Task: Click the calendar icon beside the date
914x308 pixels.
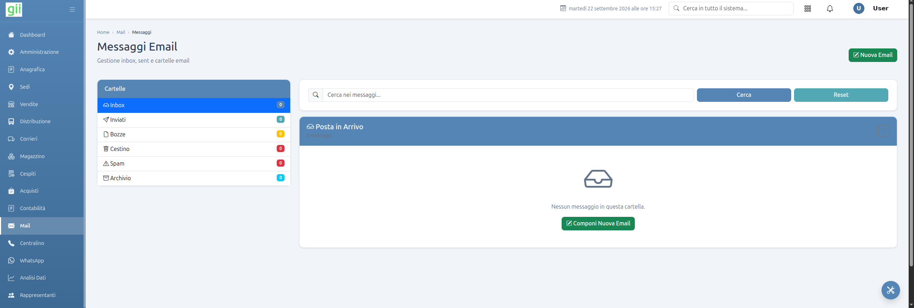Action: point(563,8)
